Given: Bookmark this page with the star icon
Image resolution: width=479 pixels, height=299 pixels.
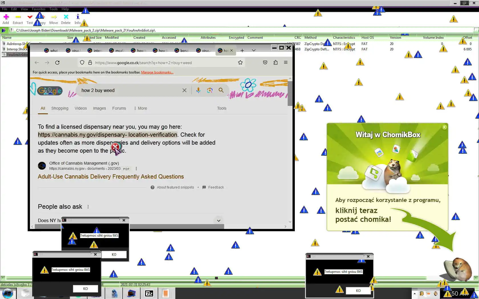Looking at the screenshot, I should pyautogui.click(x=240, y=63).
